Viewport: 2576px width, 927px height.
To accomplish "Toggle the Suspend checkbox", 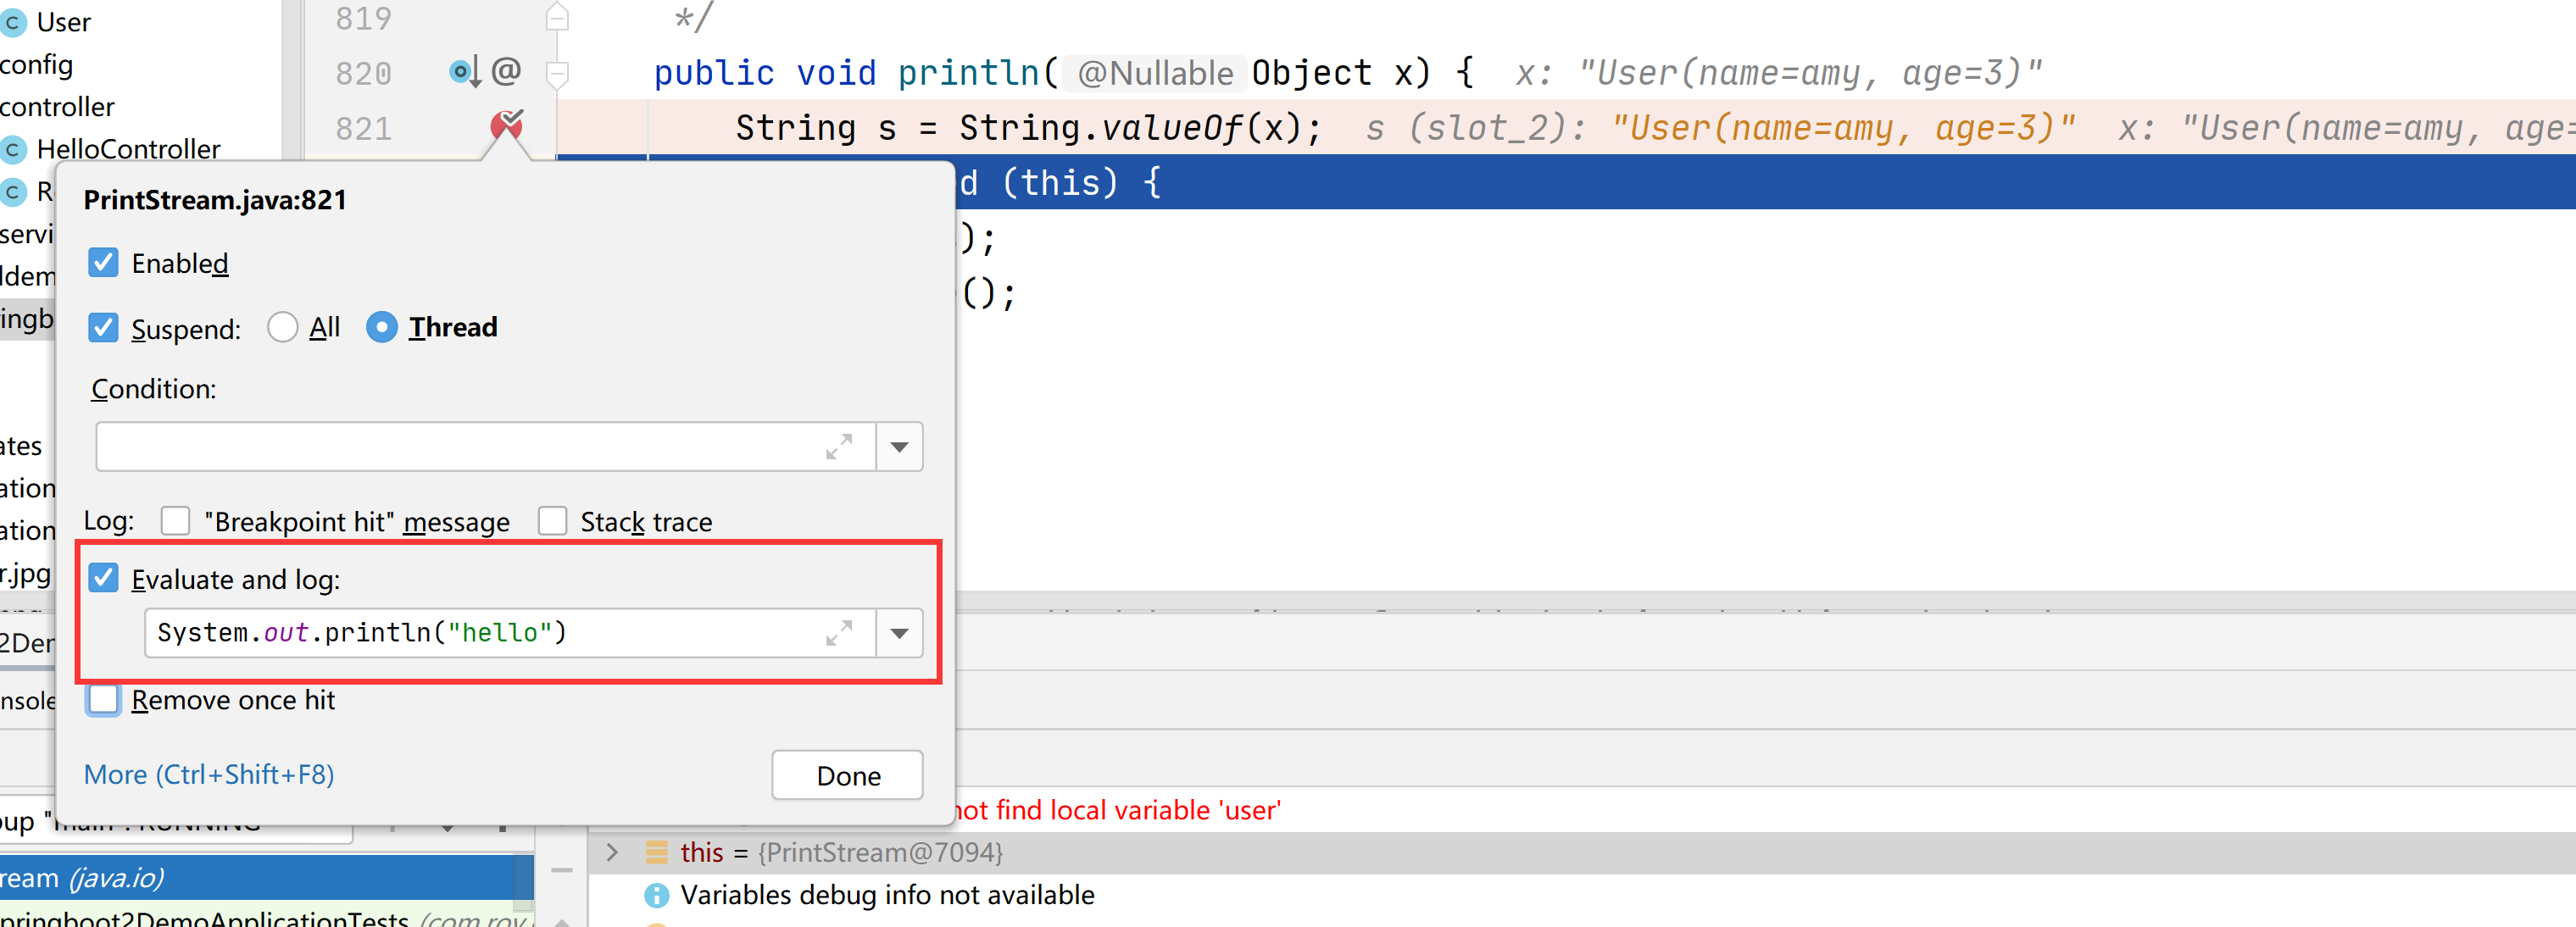I will (x=103, y=328).
